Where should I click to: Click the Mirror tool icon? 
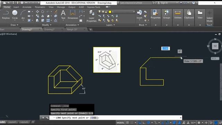coord(43,16)
